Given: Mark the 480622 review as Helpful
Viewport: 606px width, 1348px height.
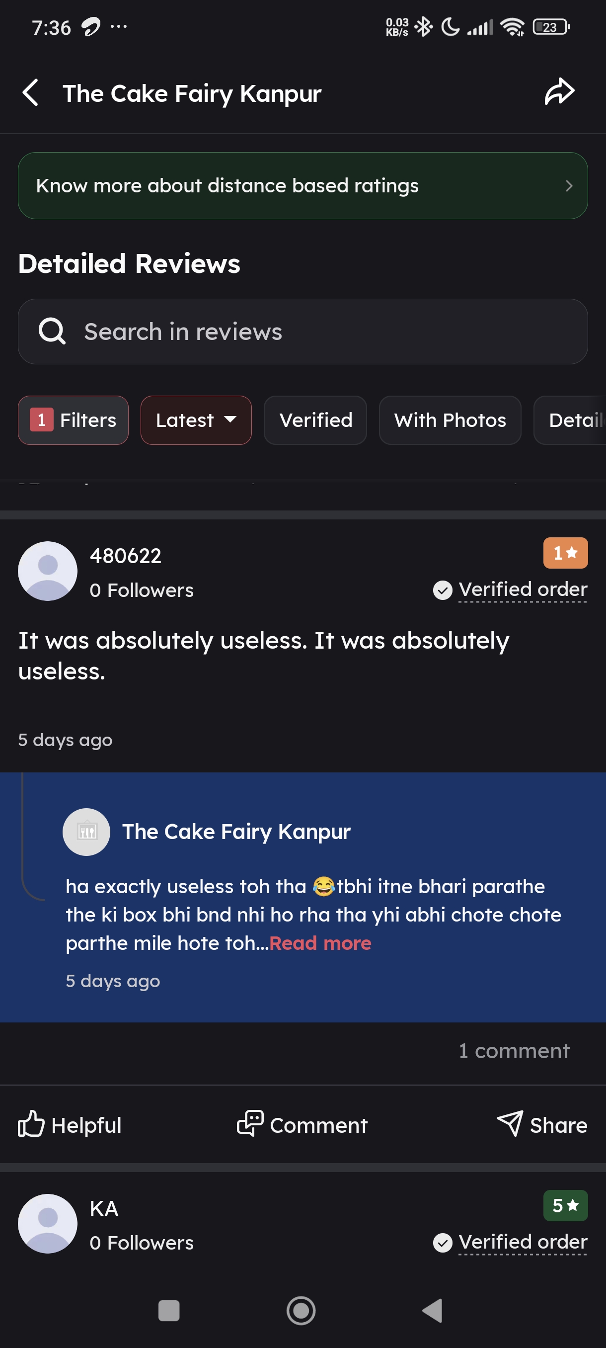Looking at the screenshot, I should [70, 1124].
